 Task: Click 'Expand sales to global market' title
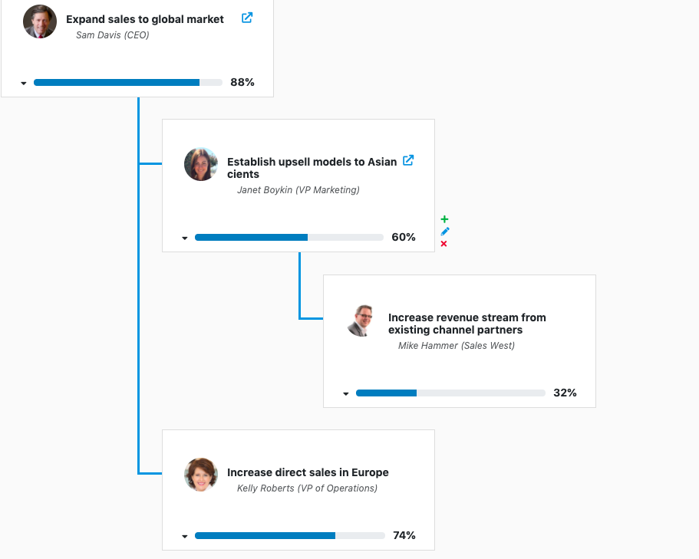click(x=145, y=19)
